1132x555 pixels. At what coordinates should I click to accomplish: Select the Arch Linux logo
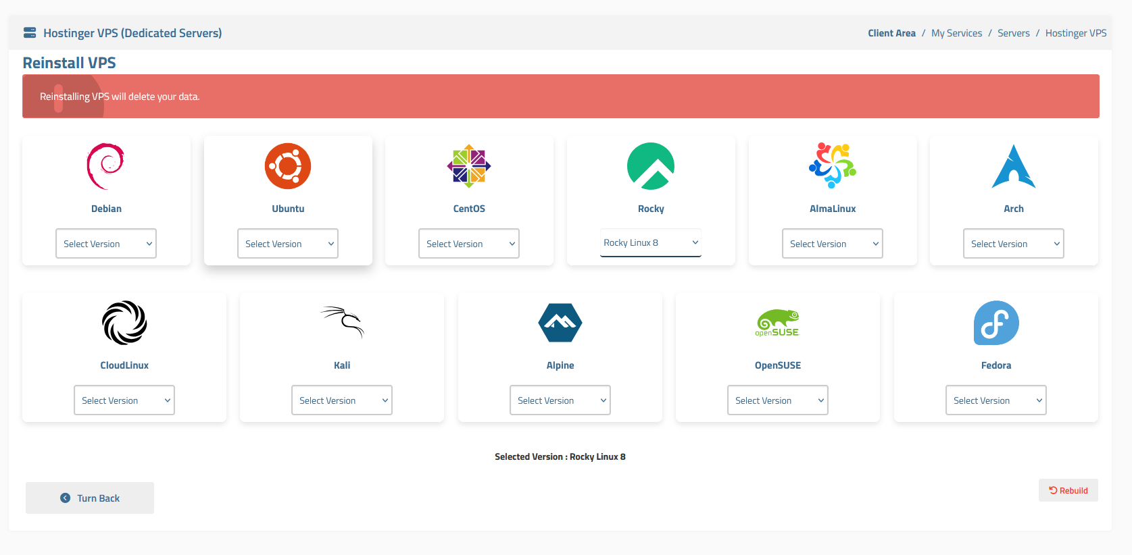1013,167
